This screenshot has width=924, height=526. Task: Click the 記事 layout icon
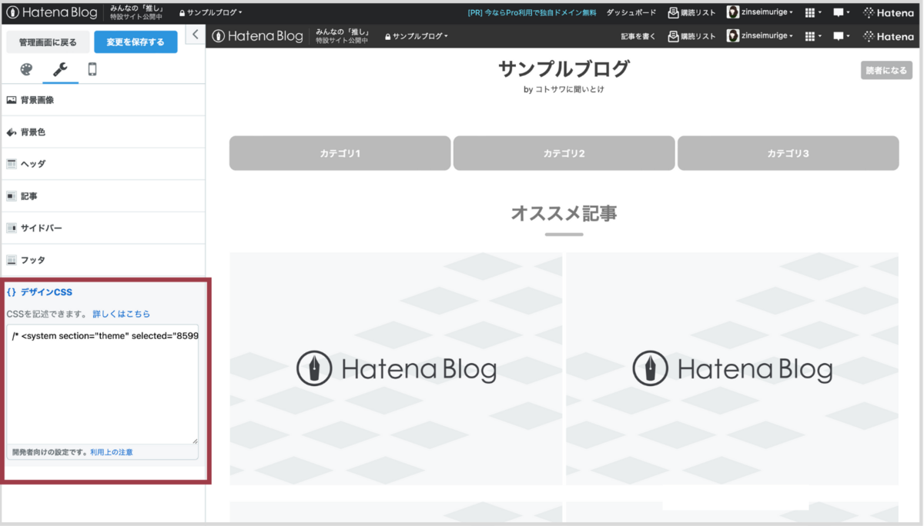click(12, 196)
